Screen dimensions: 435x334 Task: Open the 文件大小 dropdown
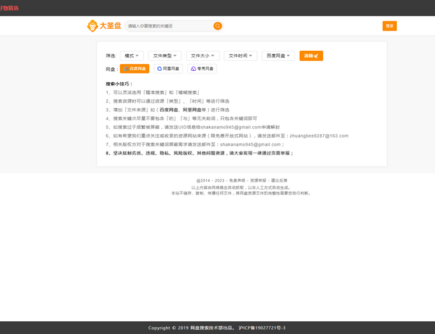(203, 55)
